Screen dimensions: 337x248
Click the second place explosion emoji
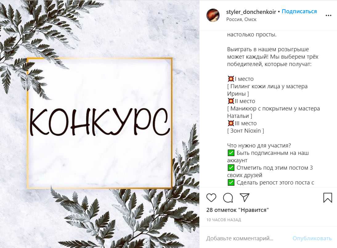(x=231, y=101)
